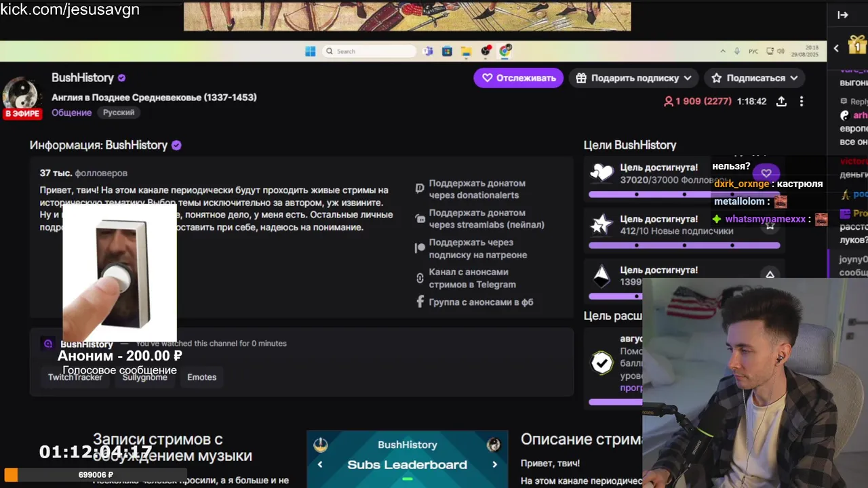Click the viewer count 1 909 (2277)

698,101
